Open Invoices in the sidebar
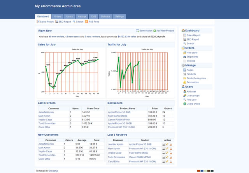This screenshot has width=249, height=173. click(x=189, y=61)
